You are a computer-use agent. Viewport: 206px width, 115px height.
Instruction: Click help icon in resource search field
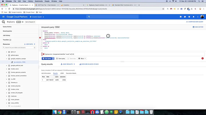point(35,48)
